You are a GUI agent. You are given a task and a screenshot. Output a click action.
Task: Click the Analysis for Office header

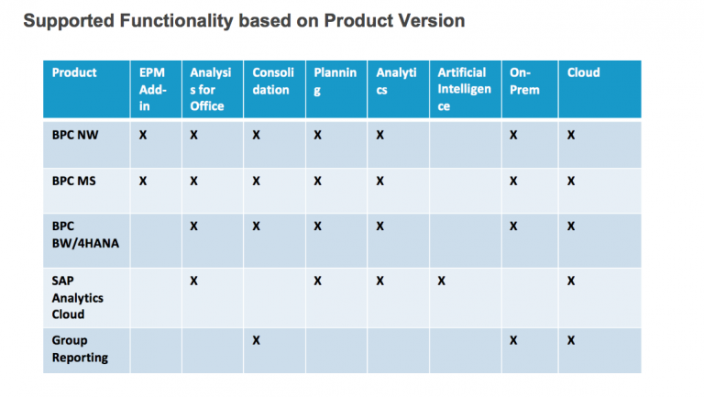click(210, 89)
